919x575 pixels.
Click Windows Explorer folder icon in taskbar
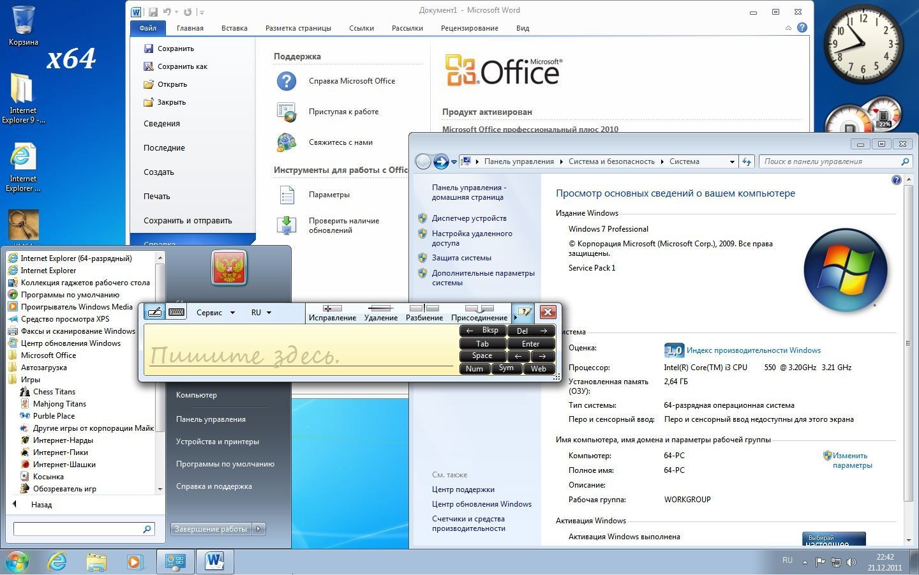pyautogui.click(x=96, y=562)
